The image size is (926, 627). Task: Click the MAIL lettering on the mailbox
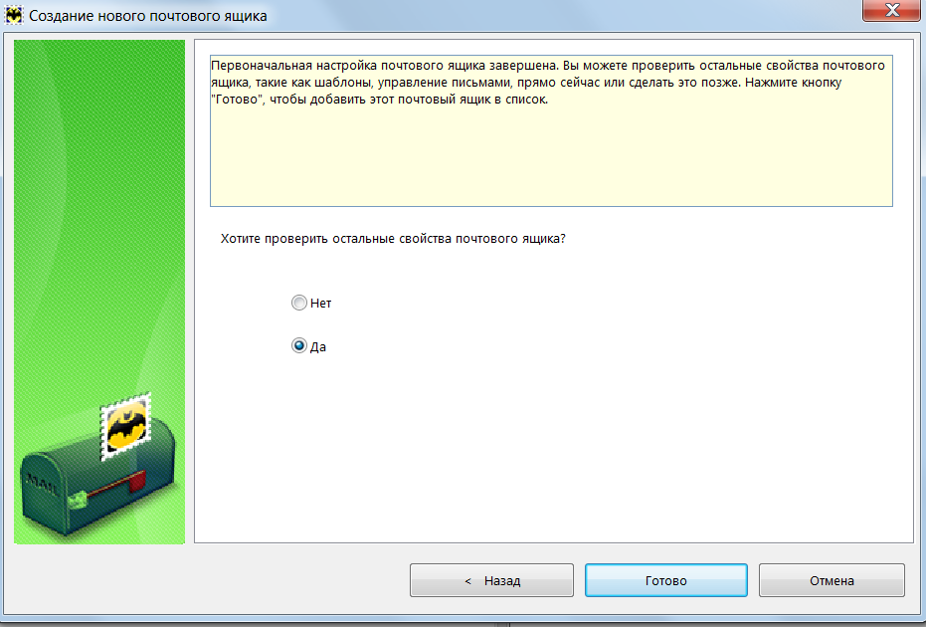[42, 486]
